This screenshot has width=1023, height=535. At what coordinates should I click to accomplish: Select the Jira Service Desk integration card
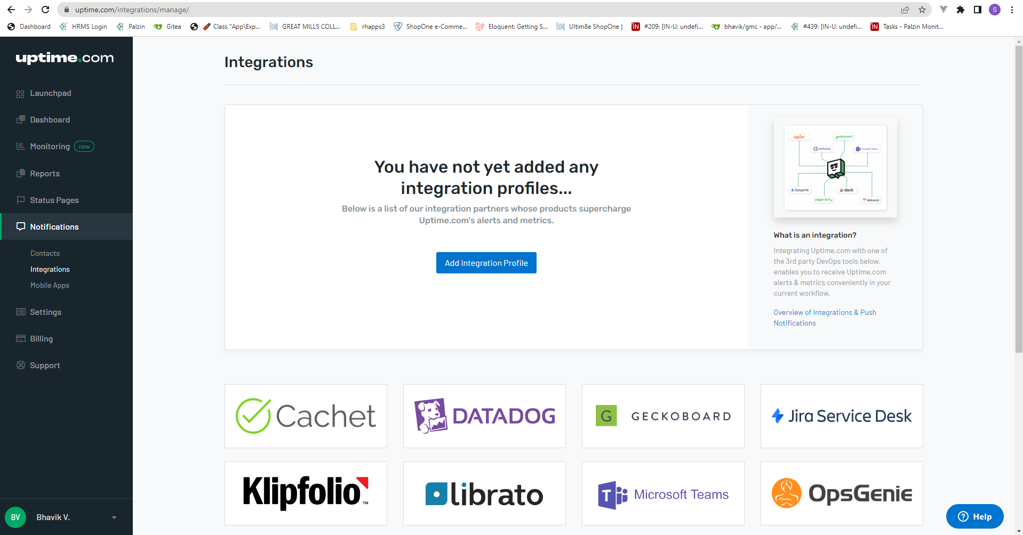click(x=842, y=416)
